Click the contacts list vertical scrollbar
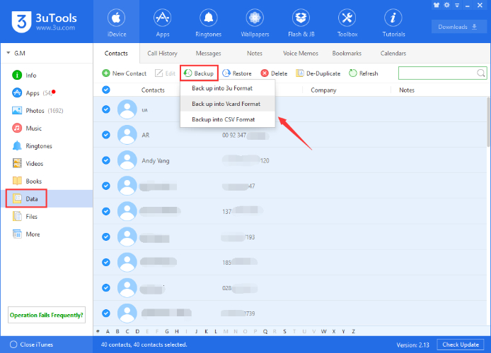The width and height of the screenshot is (491, 353). 488,122
